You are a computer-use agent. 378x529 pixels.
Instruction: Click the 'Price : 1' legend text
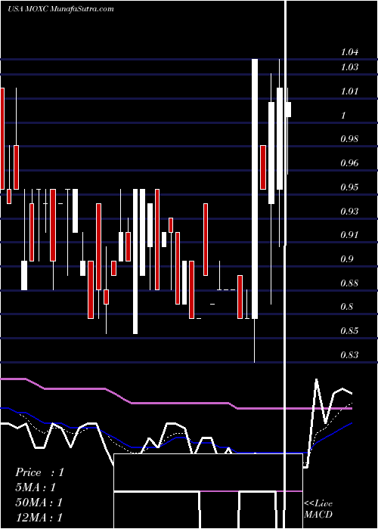pyautogui.click(x=39, y=472)
